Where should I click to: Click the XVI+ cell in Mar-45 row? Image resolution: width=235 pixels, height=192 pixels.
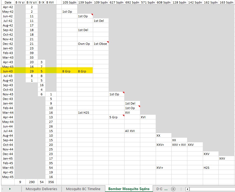click(164, 168)
